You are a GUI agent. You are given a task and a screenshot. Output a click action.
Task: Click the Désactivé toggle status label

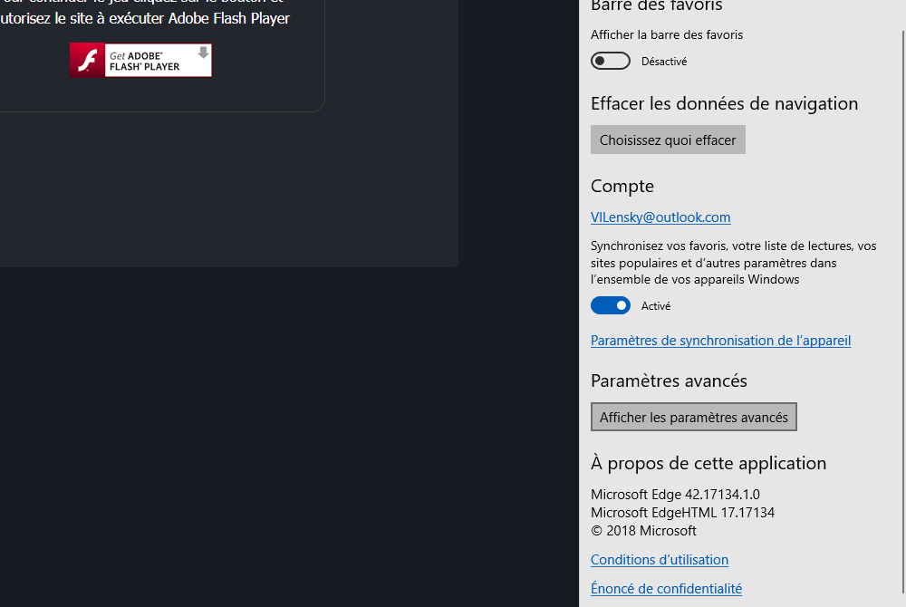[x=664, y=62]
